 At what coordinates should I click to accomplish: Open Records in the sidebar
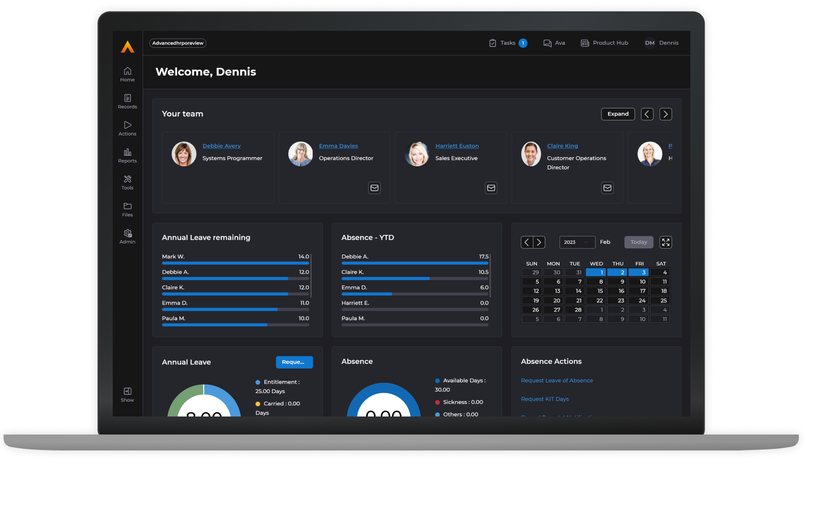coord(127,98)
